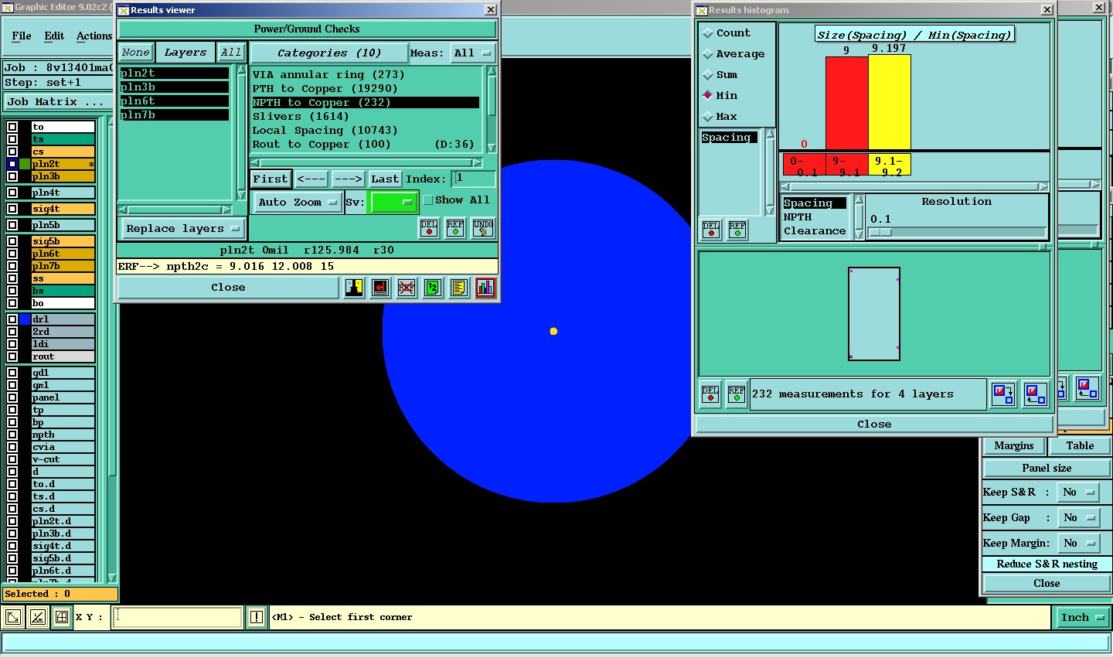Open the Edit menu
1113x658 pixels.
pyautogui.click(x=54, y=36)
